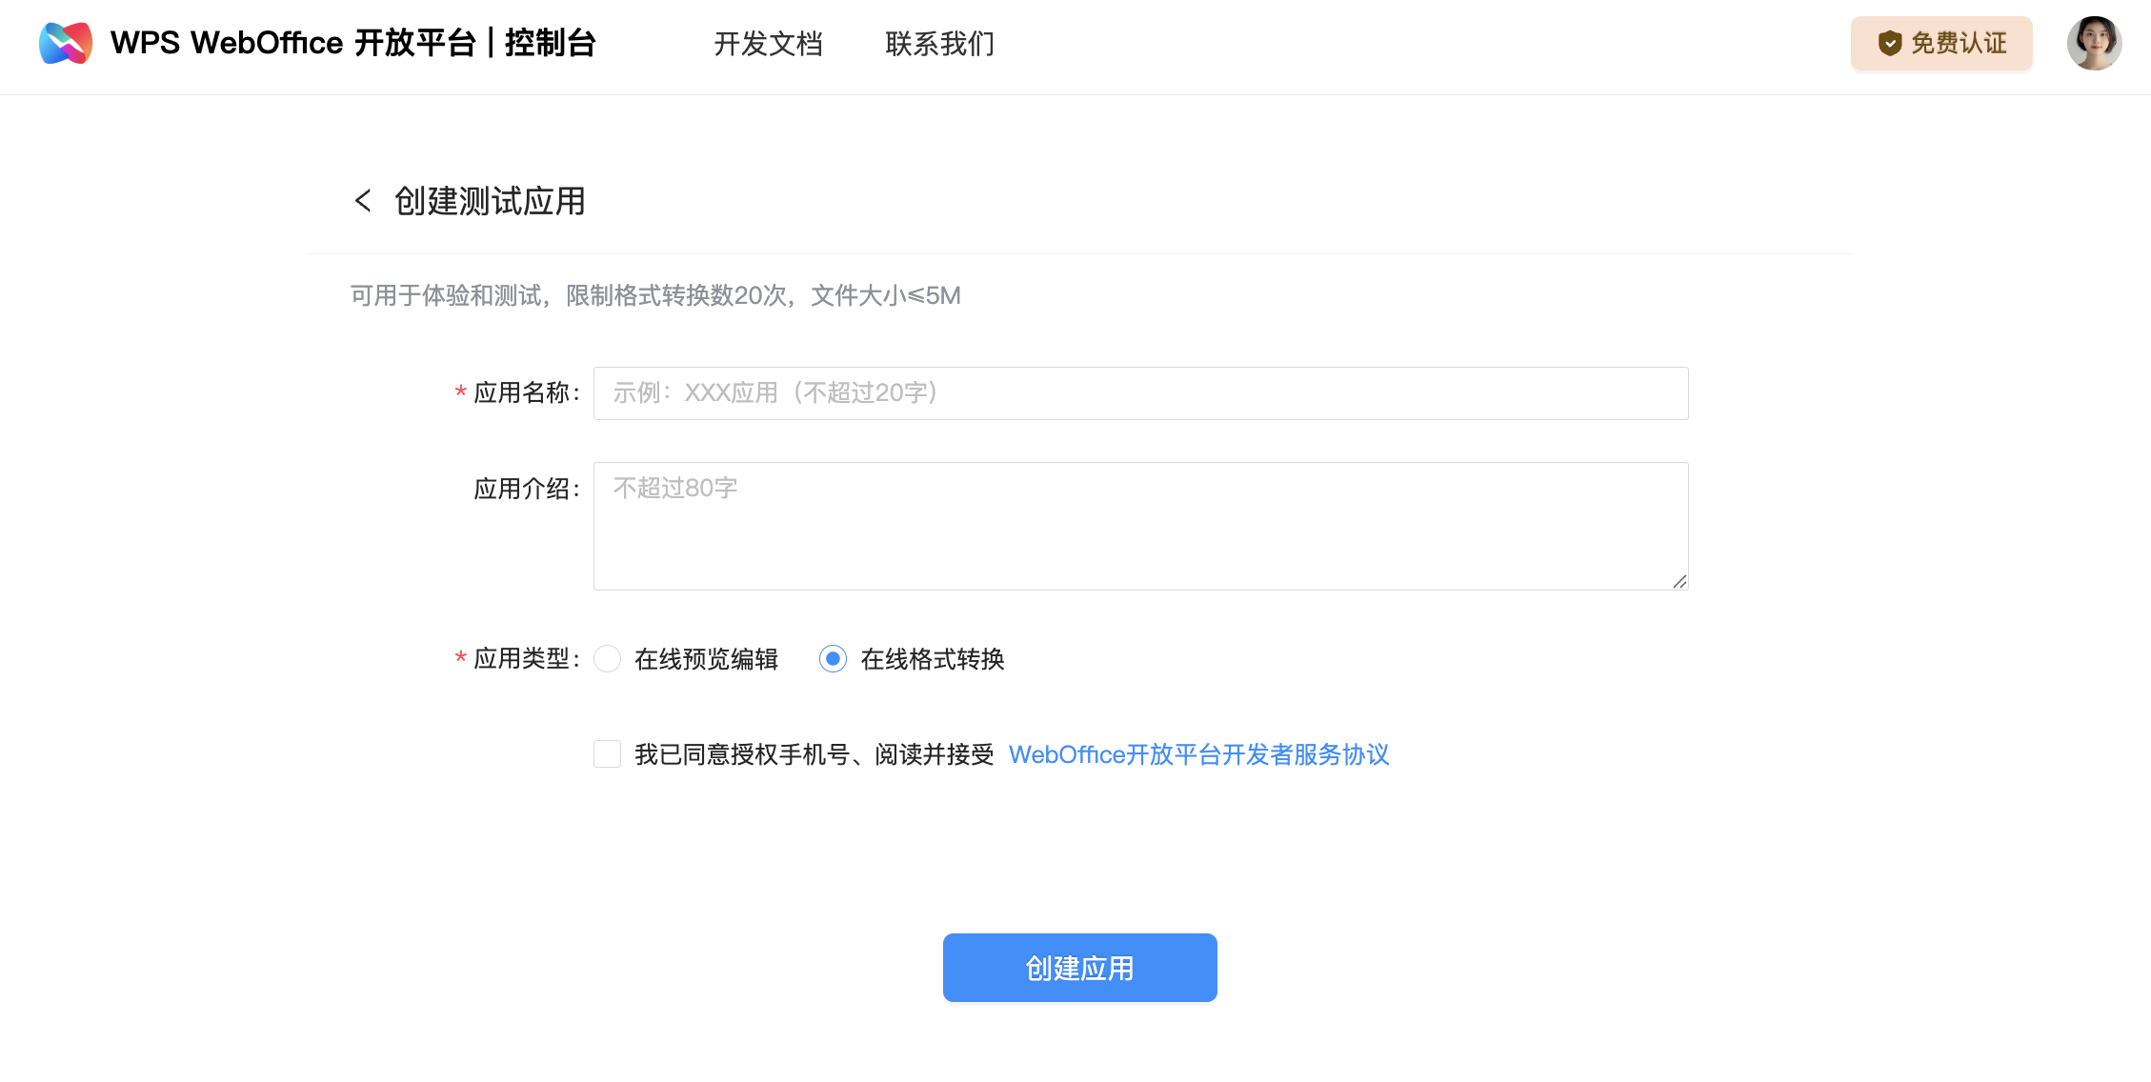The image size is (2151, 1082).
Task: Click the 免费认证 label text
Action: pos(1959,43)
